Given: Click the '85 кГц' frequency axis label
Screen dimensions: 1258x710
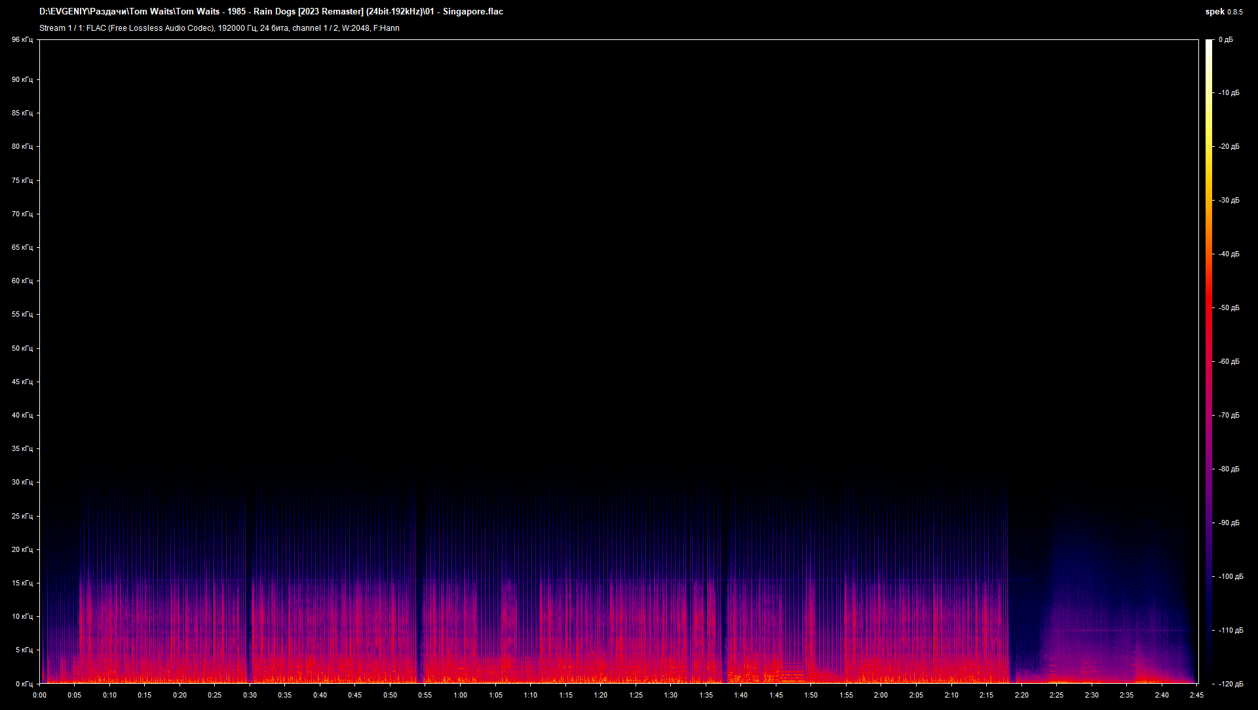Looking at the screenshot, I should pos(22,113).
